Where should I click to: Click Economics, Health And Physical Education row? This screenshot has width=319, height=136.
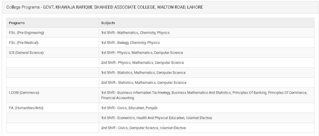[206, 118]
